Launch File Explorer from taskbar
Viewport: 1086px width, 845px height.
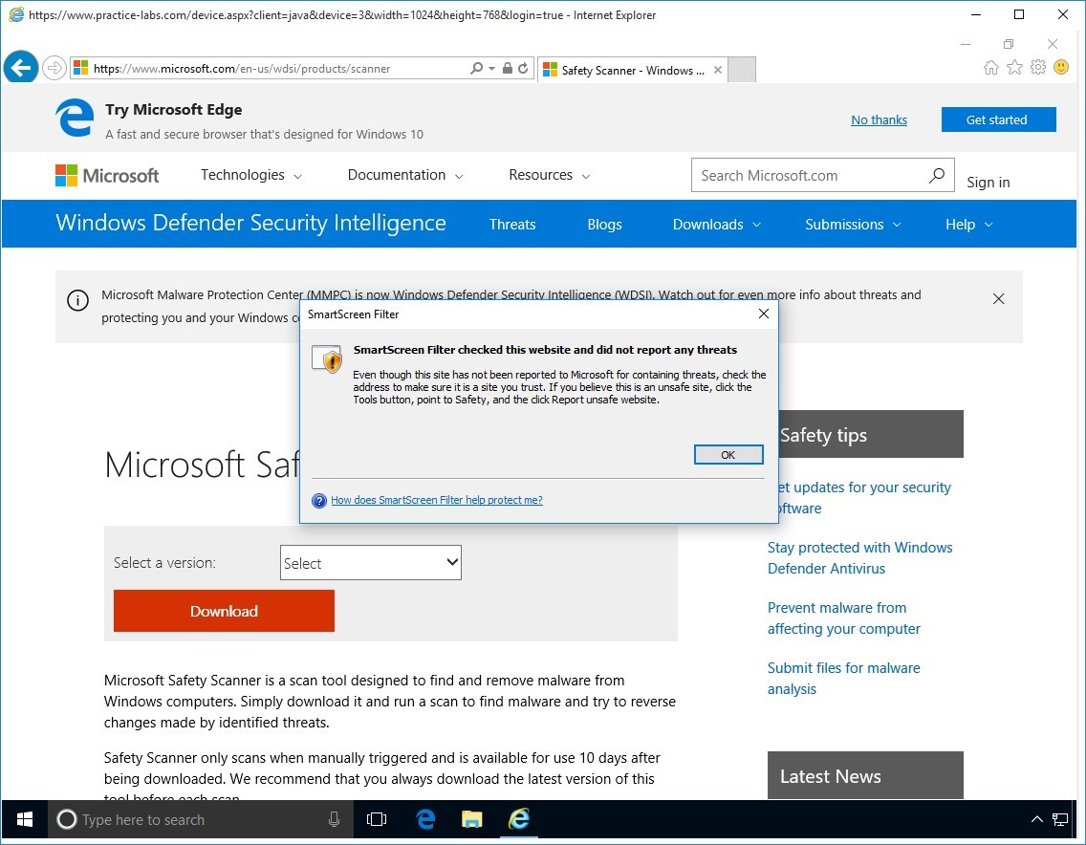pos(472,819)
